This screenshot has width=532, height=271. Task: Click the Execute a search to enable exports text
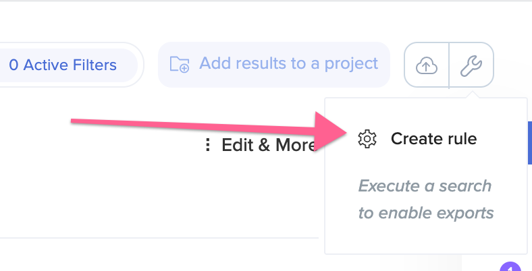click(426, 199)
